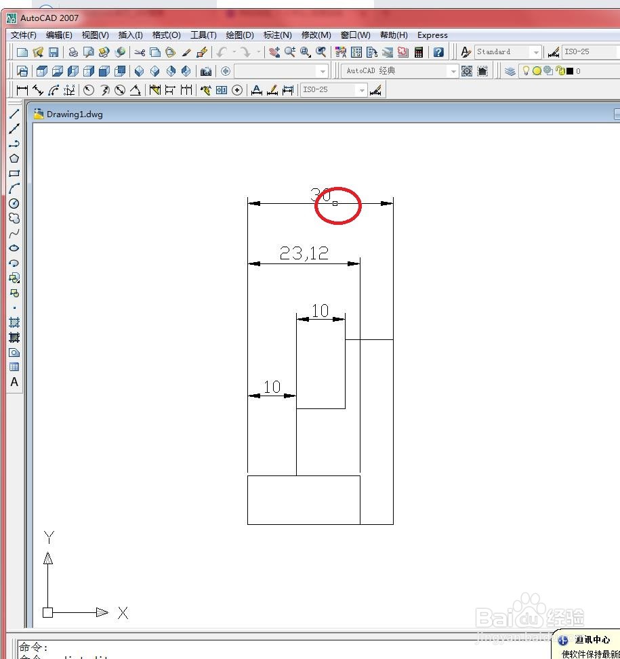Viewport: 620px width, 659px height.
Task: Click the Center Mark tool
Action: tap(237, 90)
